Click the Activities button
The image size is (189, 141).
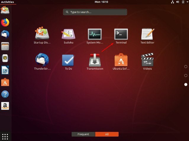[x=7, y=2]
